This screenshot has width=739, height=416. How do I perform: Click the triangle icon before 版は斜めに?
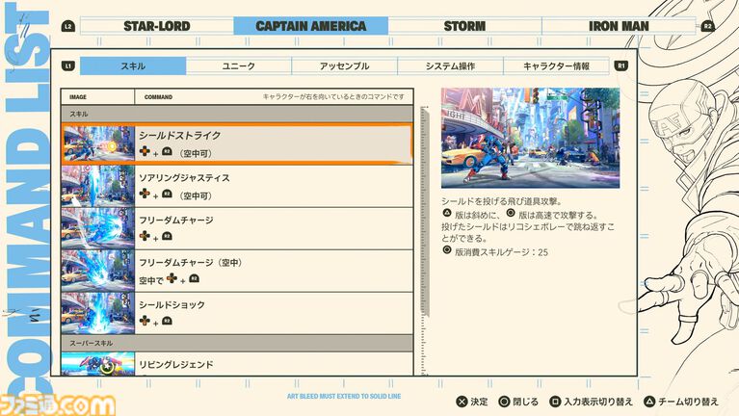447,214
